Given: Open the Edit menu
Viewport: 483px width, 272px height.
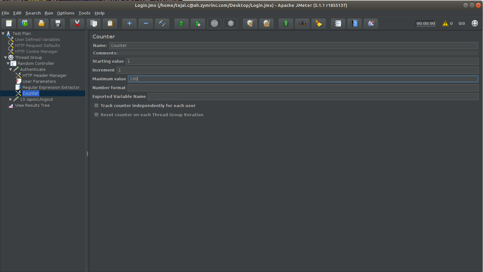Looking at the screenshot, I should click(17, 13).
